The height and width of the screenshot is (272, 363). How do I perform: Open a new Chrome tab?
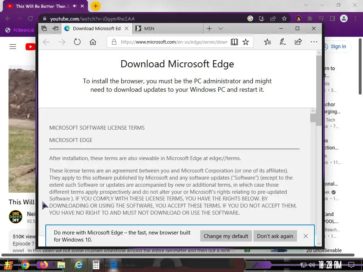[95, 6]
